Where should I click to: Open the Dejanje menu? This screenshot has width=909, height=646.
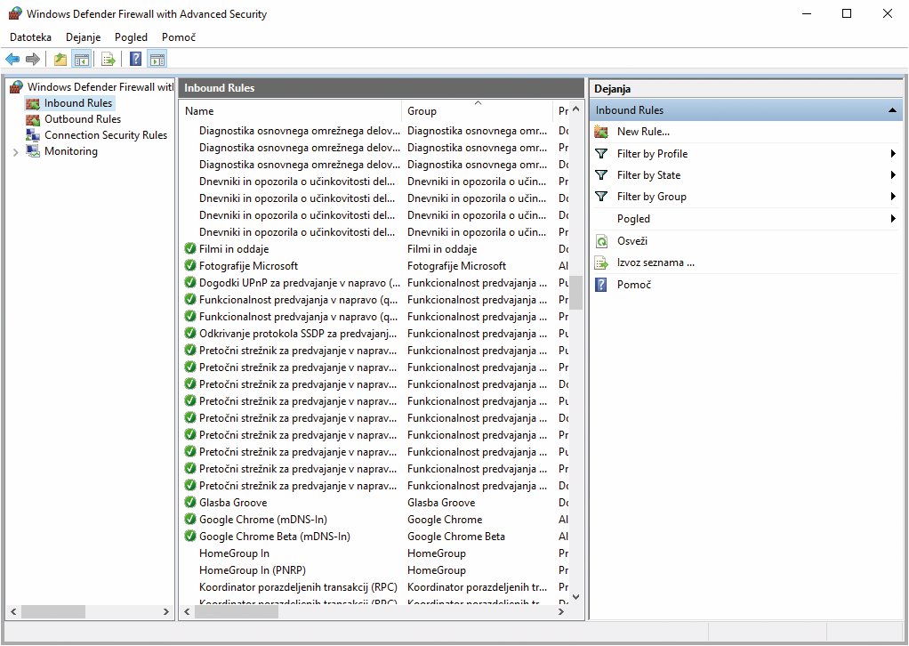(83, 37)
